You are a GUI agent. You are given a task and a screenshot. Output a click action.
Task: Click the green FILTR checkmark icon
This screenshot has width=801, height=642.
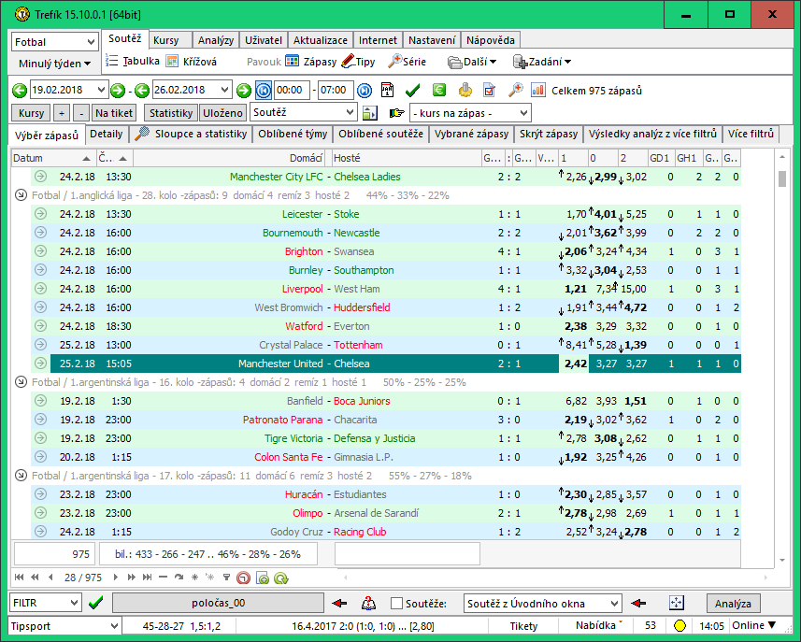pos(95,603)
